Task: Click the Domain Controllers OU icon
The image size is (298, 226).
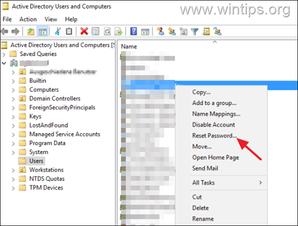Action: click(x=23, y=98)
